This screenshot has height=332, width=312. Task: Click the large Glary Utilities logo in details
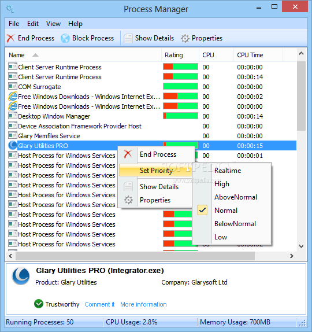[21, 276]
